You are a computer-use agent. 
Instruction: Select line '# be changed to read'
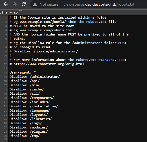pos(30,47)
